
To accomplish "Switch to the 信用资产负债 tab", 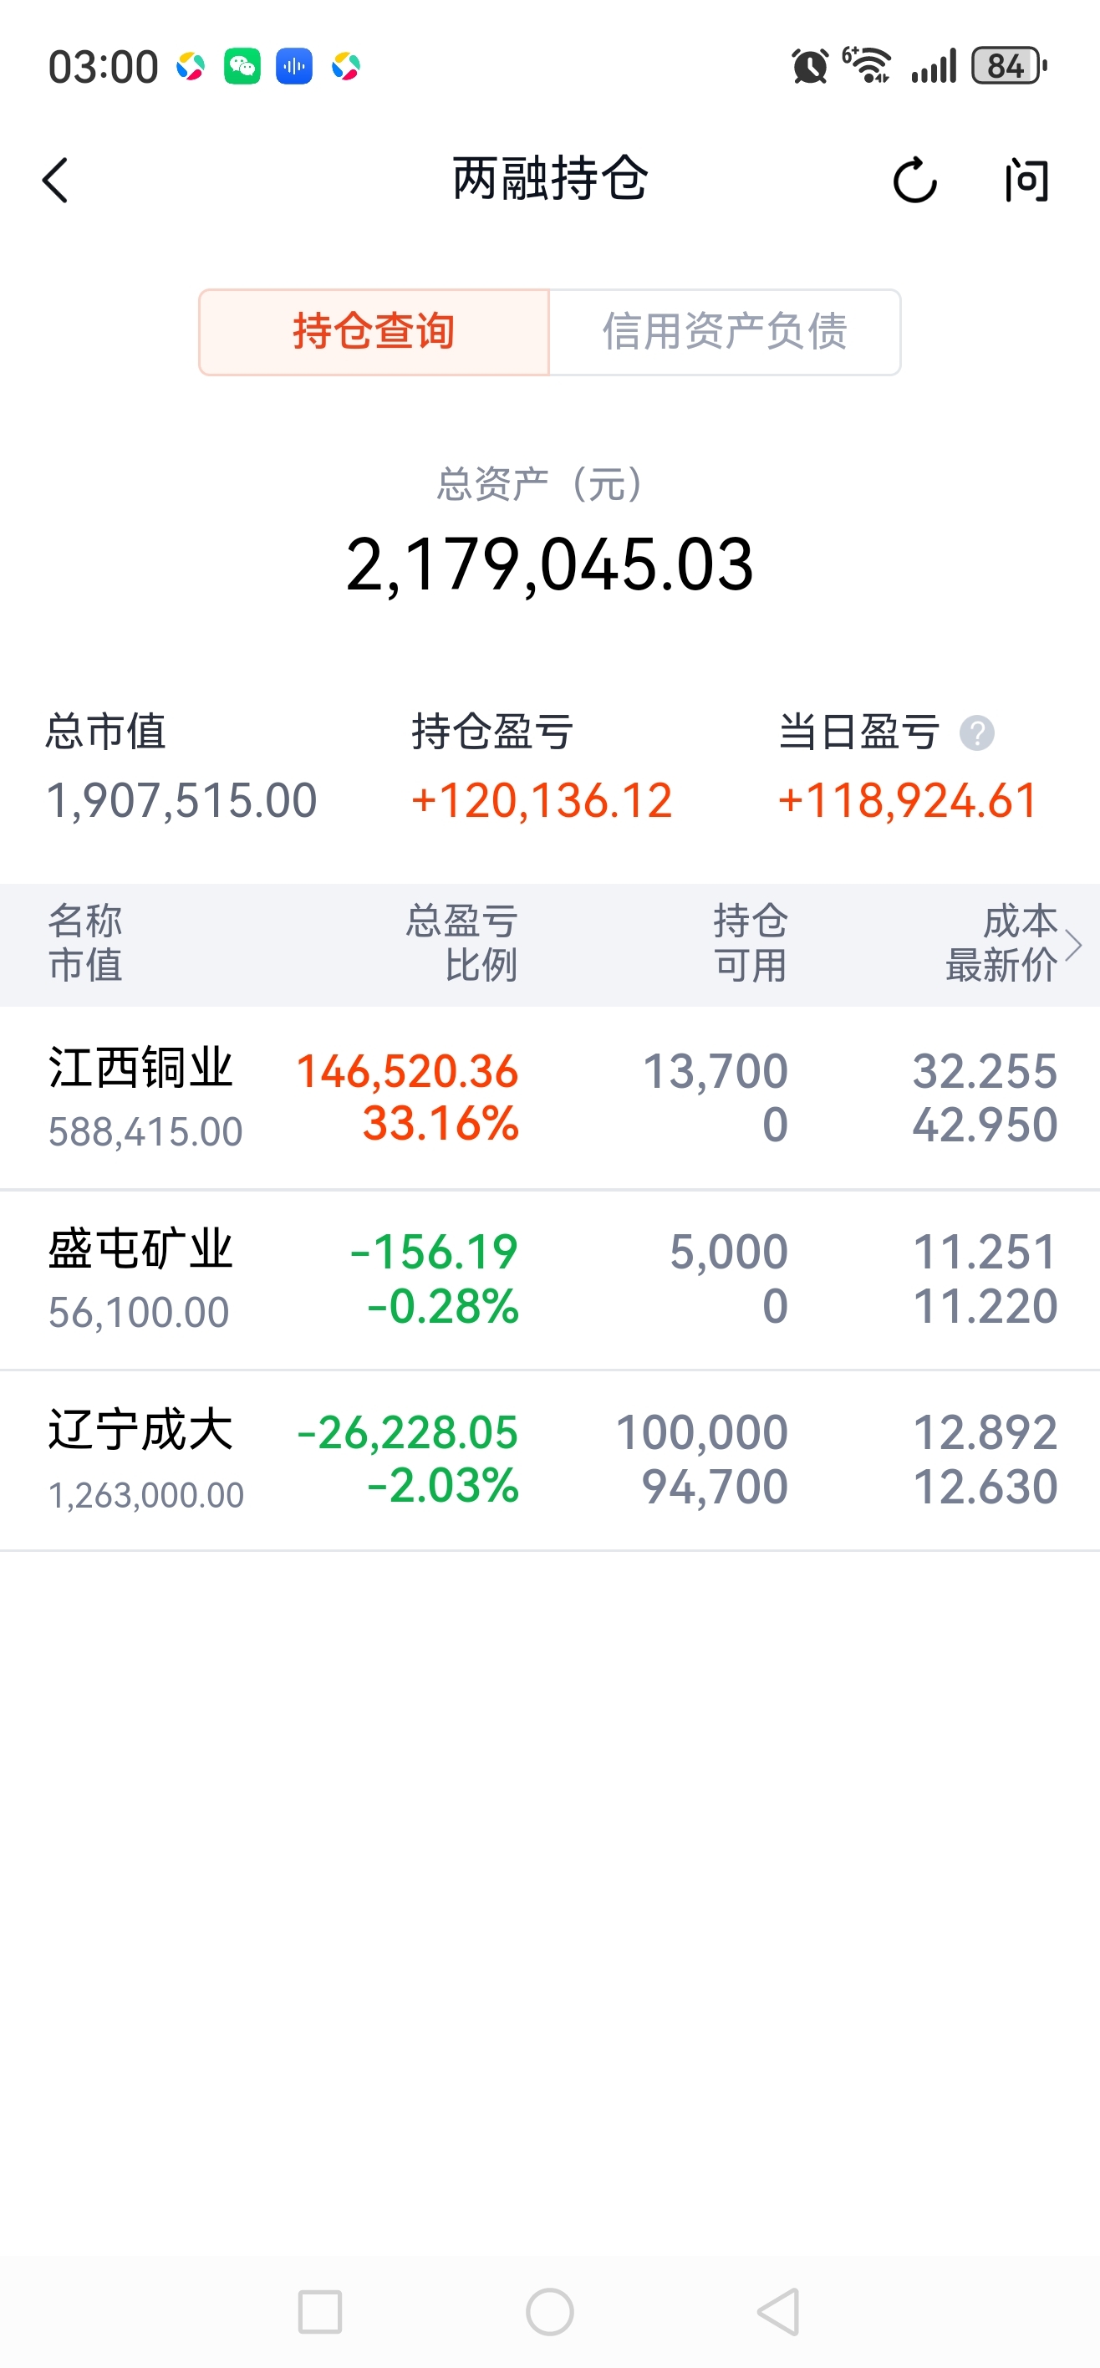I will click(725, 332).
